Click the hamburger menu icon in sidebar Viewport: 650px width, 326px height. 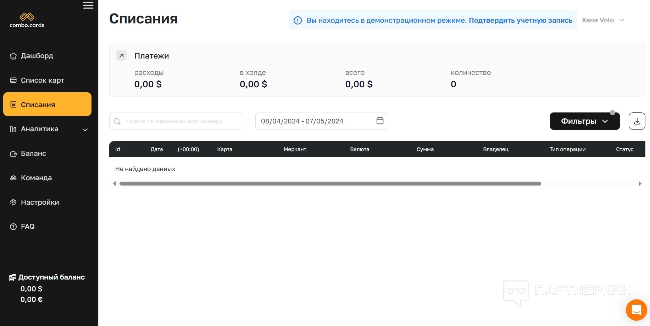[88, 5]
